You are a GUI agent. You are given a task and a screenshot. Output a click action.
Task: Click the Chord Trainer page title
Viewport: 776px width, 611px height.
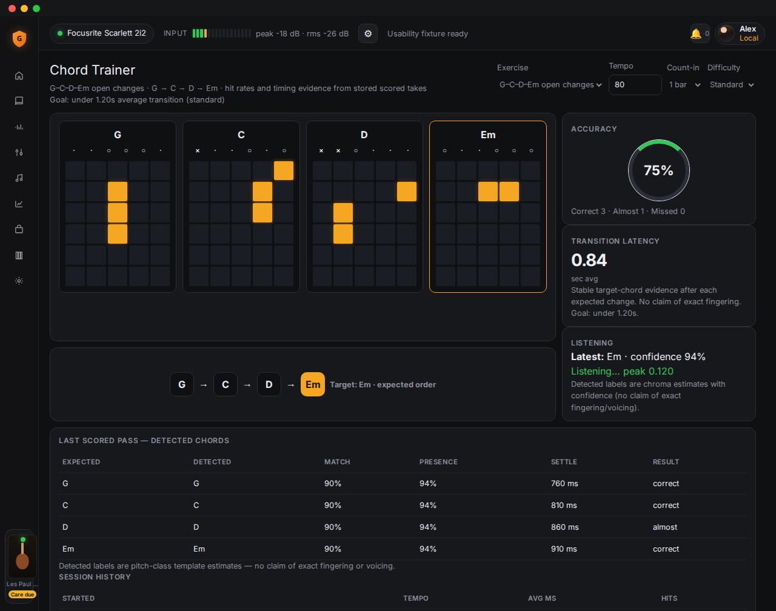[x=92, y=70]
